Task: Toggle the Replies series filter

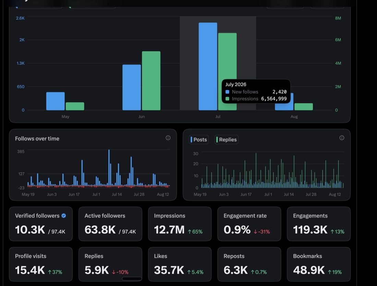Action: click(227, 140)
